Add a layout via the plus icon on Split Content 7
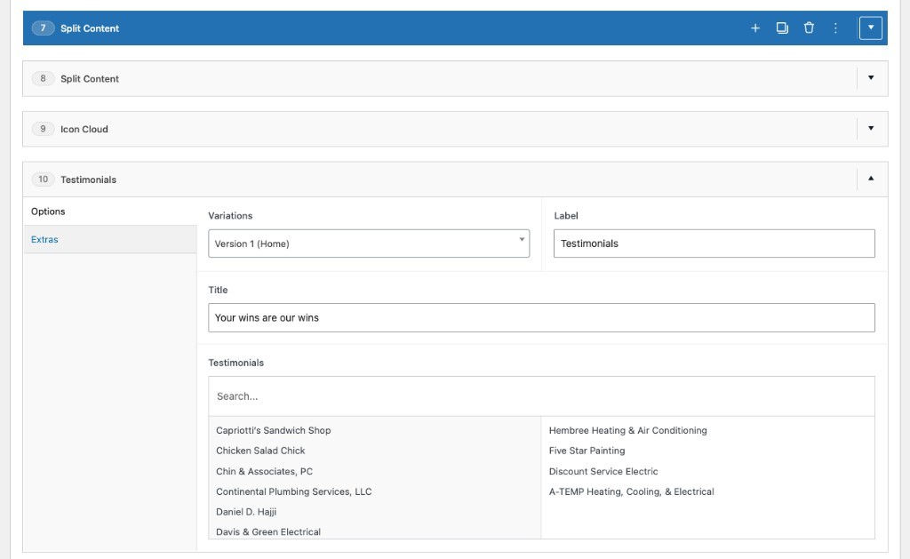This screenshot has height=559, width=910. coord(755,28)
